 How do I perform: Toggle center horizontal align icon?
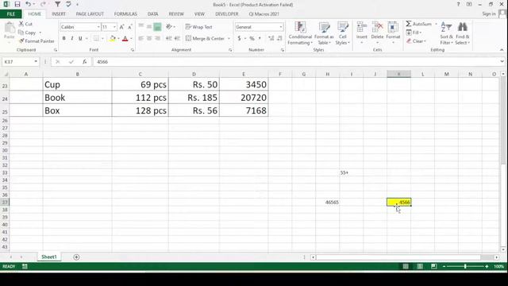[149, 38]
